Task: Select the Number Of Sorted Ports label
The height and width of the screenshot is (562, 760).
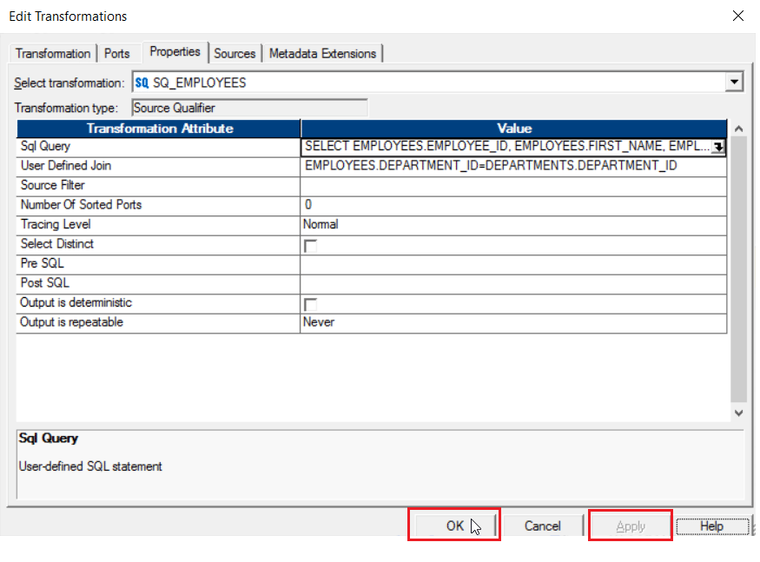Action: coord(81,205)
